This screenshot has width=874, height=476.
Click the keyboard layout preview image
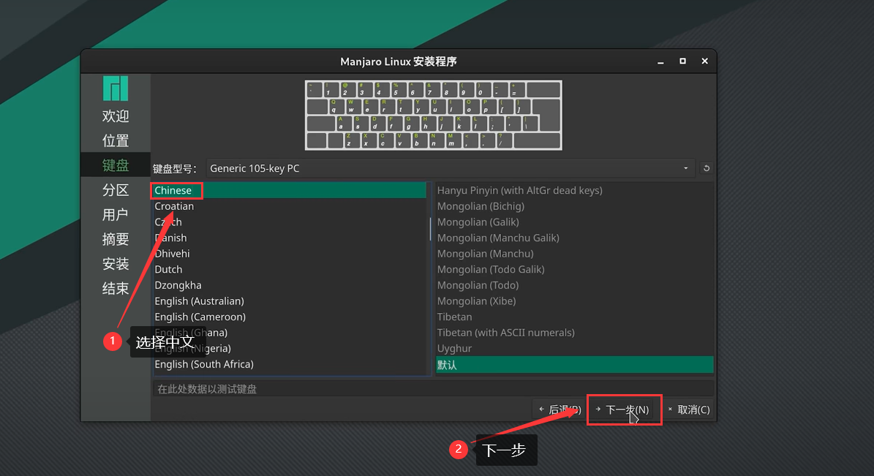(433, 116)
